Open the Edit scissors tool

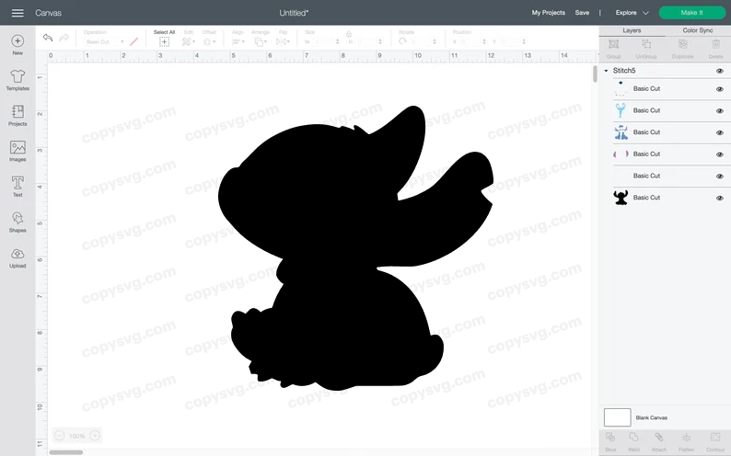(x=187, y=42)
